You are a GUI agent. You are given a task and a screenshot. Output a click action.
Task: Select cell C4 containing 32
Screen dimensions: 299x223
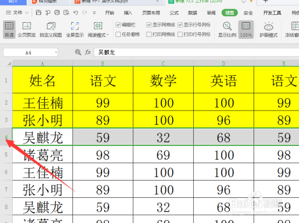[163, 137]
